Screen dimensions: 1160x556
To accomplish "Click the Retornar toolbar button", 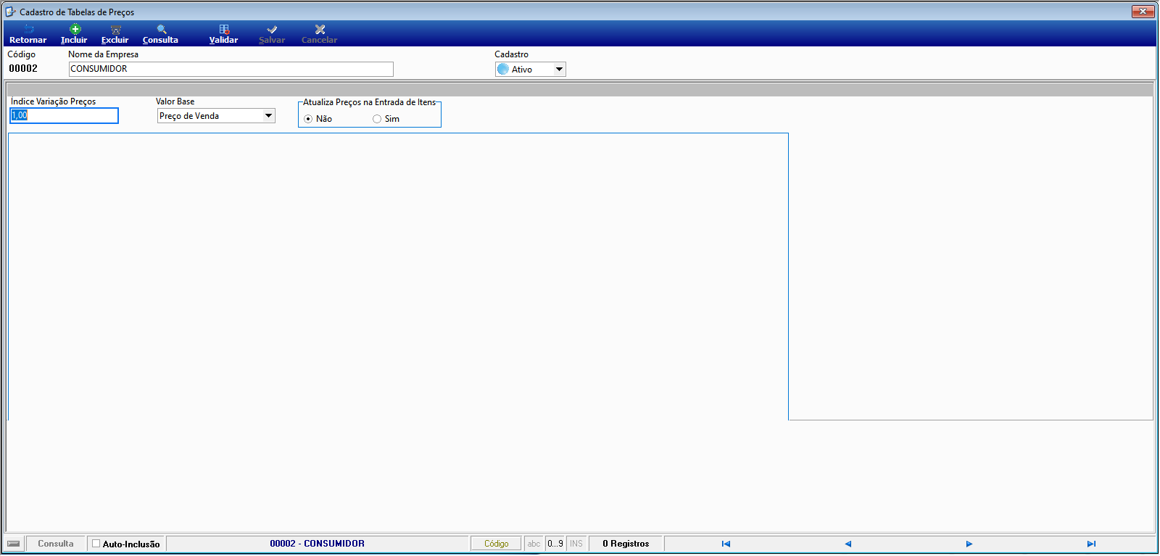I will pyautogui.click(x=28, y=35).
